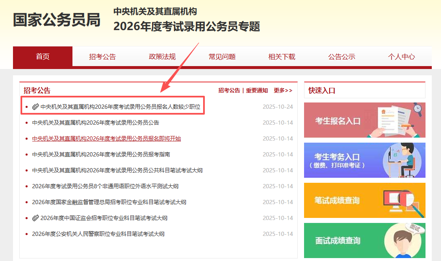Select the 常见问题 navigation tab
Image resolution: width=441 pixels, height=261 pixels.
tap(222, 57)
